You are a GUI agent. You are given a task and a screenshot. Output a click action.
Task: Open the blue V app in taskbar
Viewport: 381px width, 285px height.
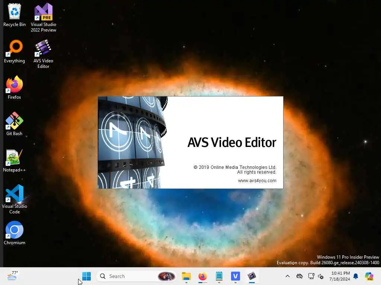pyautogui.click(x=235, y=276)
